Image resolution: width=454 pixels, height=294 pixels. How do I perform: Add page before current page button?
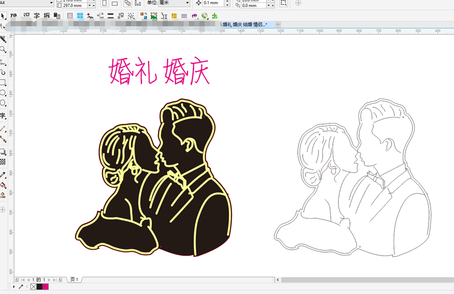pyautogui.click(x=17, y=280)
